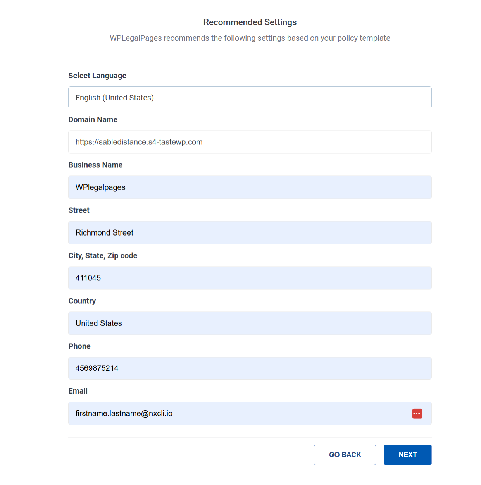
Task: Click the WPLegalPages recommendation subtitle text
Action: coord(250,38)
